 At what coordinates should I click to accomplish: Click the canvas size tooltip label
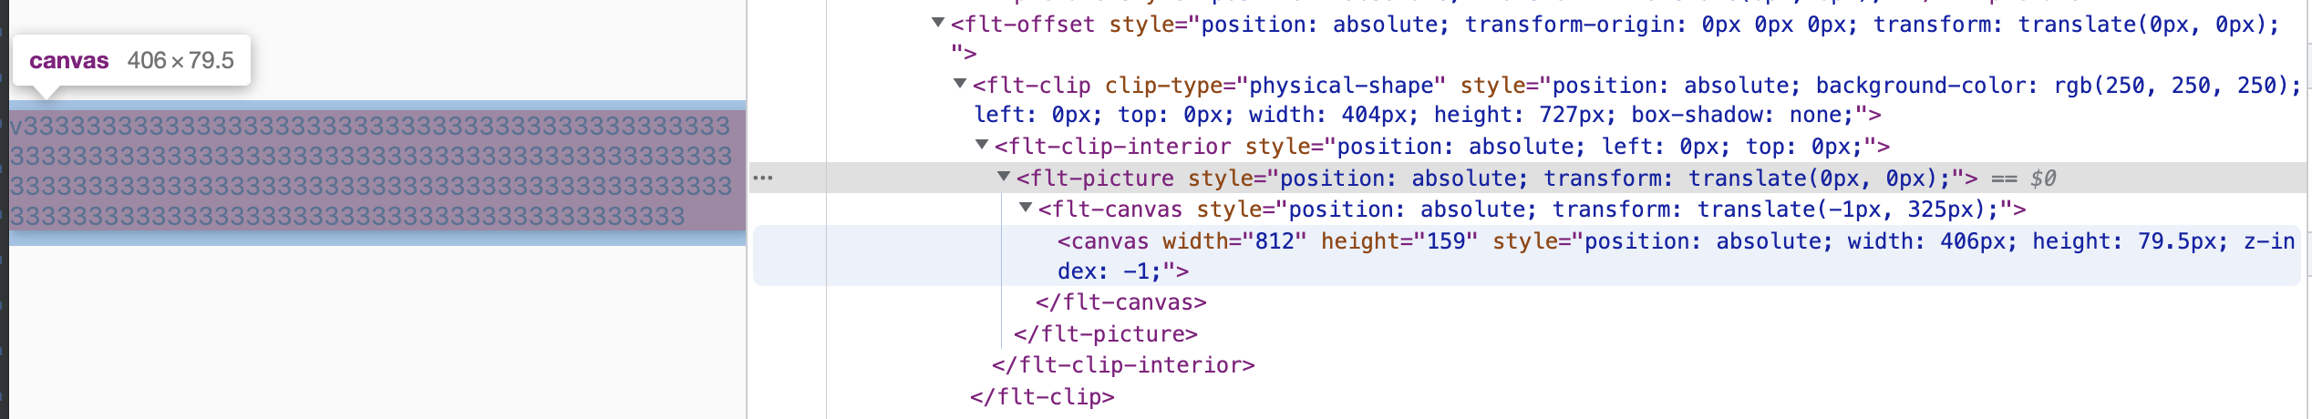pyautogui.click(x=131, y=61)
